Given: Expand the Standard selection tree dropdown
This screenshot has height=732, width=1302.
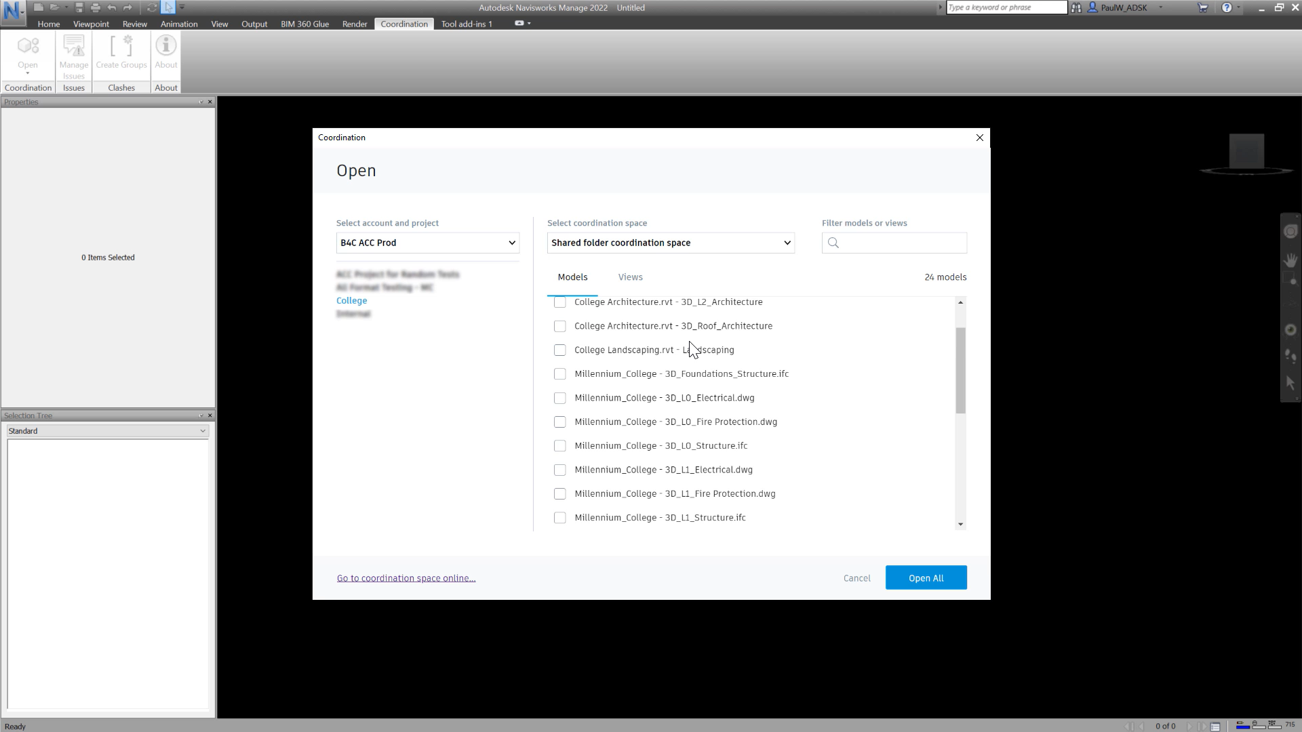Looking at the screenshot, I should (107, 431).
